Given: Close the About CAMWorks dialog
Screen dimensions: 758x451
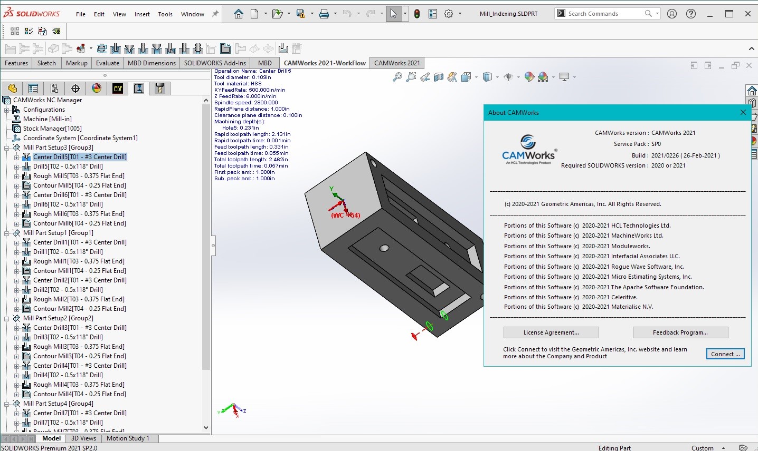Looking at the screenshot, I should [x=743, y=112].
